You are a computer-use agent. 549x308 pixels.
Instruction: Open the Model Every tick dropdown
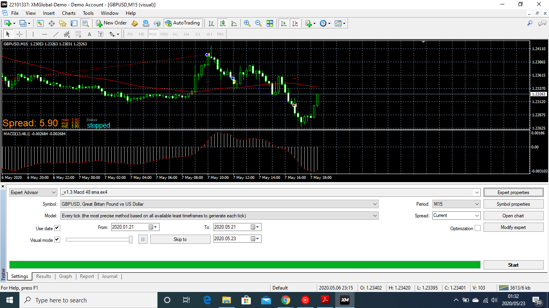[x=219, y=216]
